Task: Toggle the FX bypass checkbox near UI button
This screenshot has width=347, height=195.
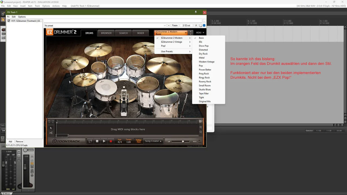Action: (204, 25)
